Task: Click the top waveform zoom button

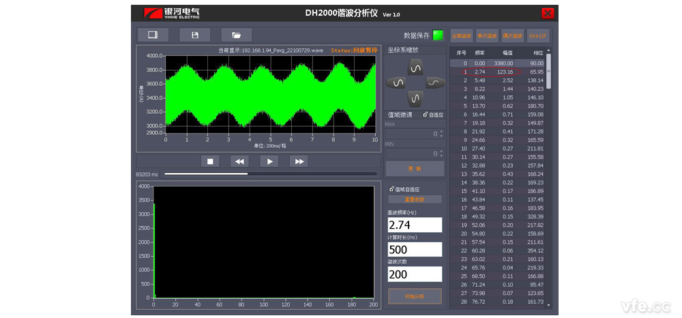Action: click(x=415, y=67)
